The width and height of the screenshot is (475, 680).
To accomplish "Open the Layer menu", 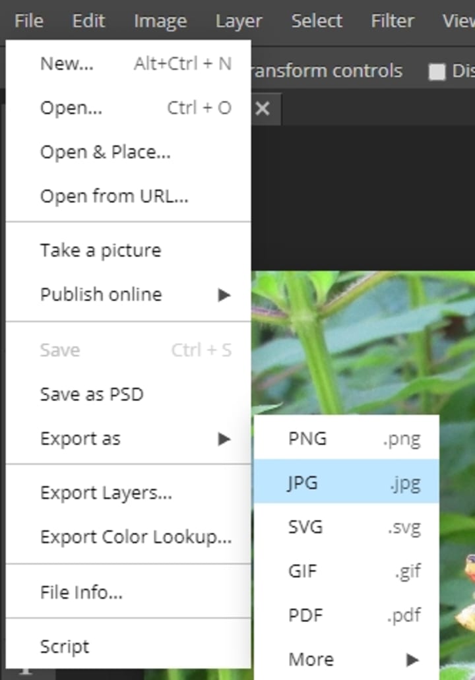I will coord(238,21).
